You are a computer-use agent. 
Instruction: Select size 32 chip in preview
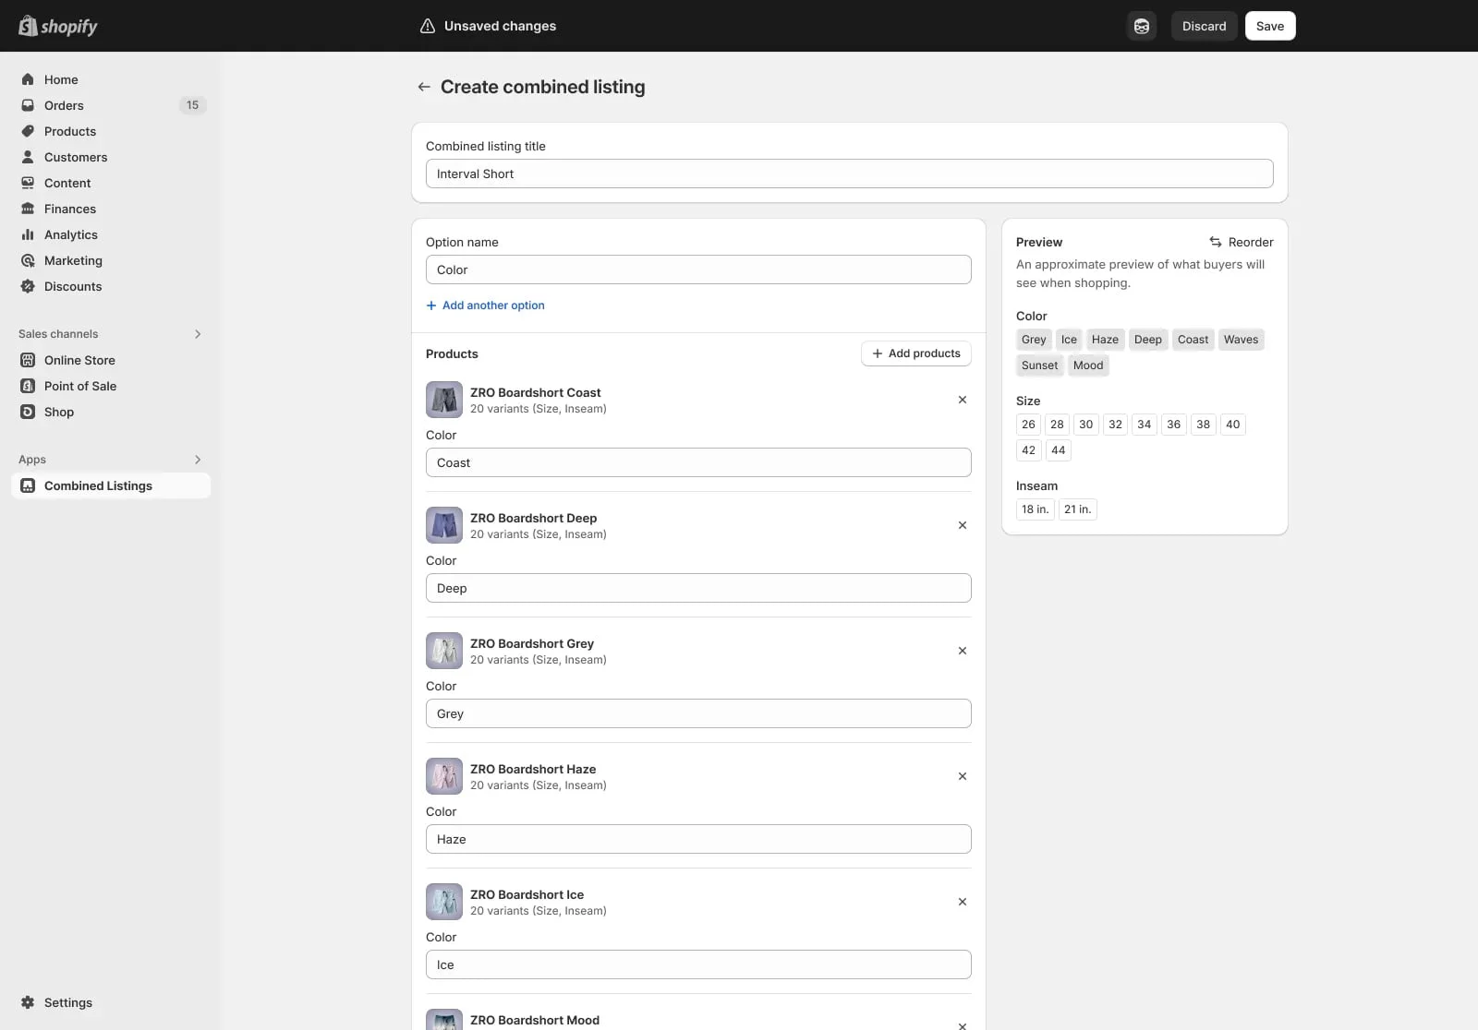[x=1115, y=425]
